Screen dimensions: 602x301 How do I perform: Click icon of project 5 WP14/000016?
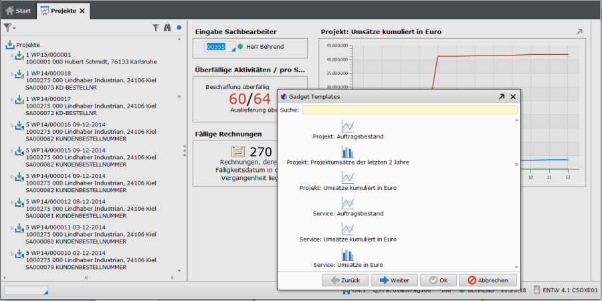(19, 126)
